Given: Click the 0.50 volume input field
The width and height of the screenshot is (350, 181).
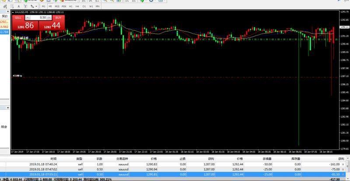Looking at the screenshot, I should tap(38, 17).
